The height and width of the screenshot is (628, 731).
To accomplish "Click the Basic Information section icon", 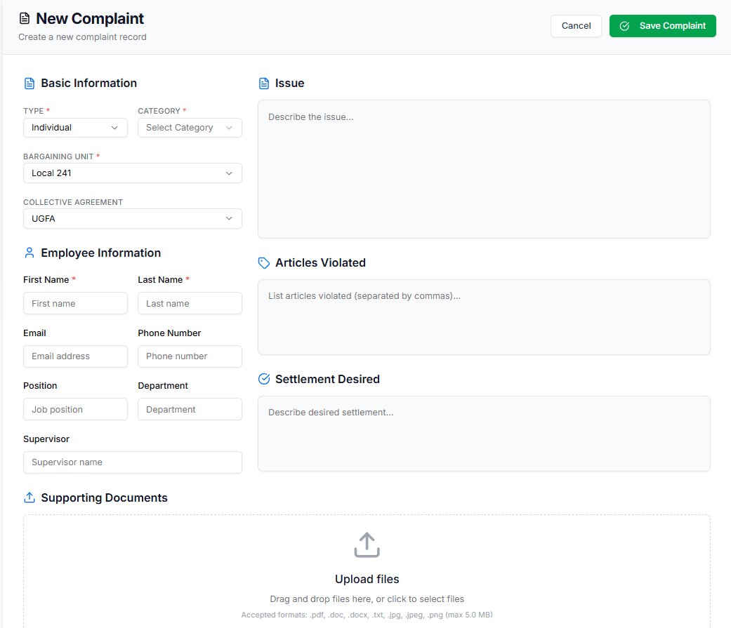I will coord(29,83).
